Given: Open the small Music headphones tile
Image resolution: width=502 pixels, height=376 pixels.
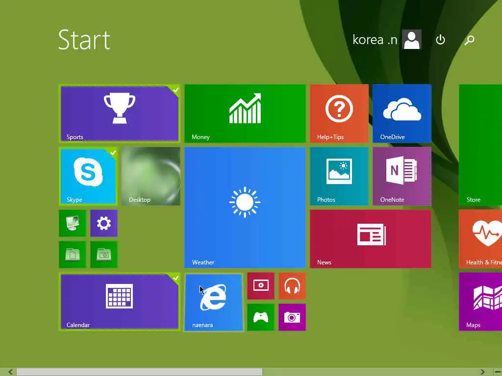Looking at the screenshot, I should [x=292, y=286].
